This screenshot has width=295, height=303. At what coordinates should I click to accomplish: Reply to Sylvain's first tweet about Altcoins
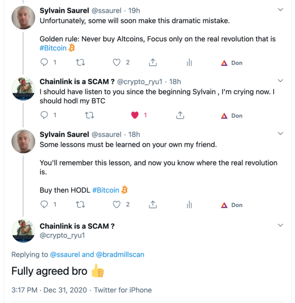click(x=44, y=62)
